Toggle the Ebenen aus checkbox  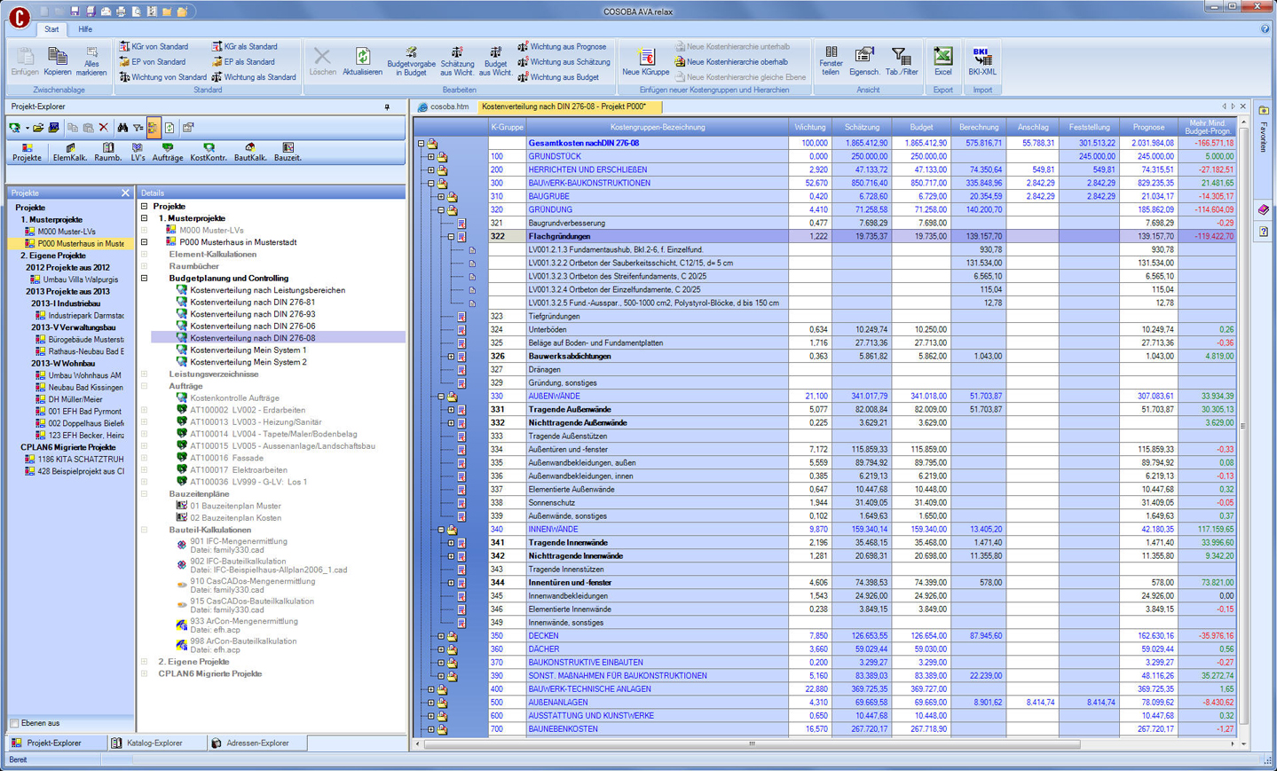tap(15, 723)
